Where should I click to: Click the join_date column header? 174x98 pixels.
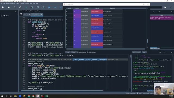[x=86, y=8]
